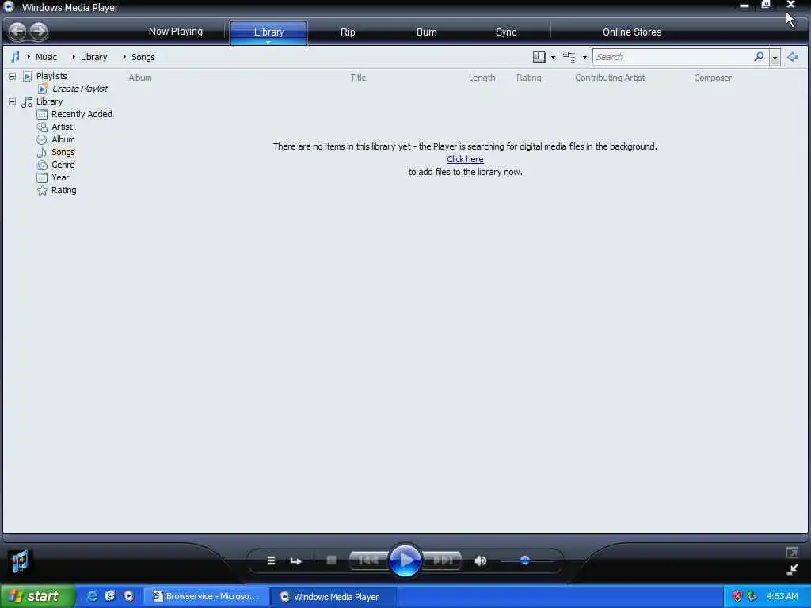Click the Create Playlist icon

coord(43,89)
